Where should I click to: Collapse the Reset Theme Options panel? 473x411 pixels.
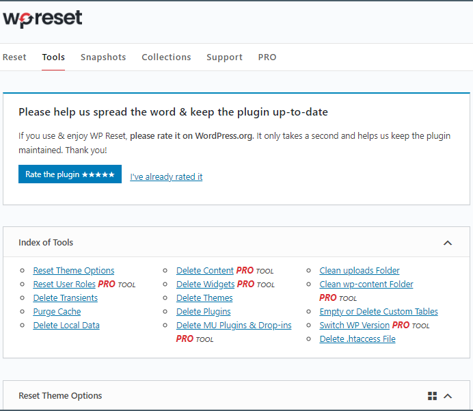point(448,396)
